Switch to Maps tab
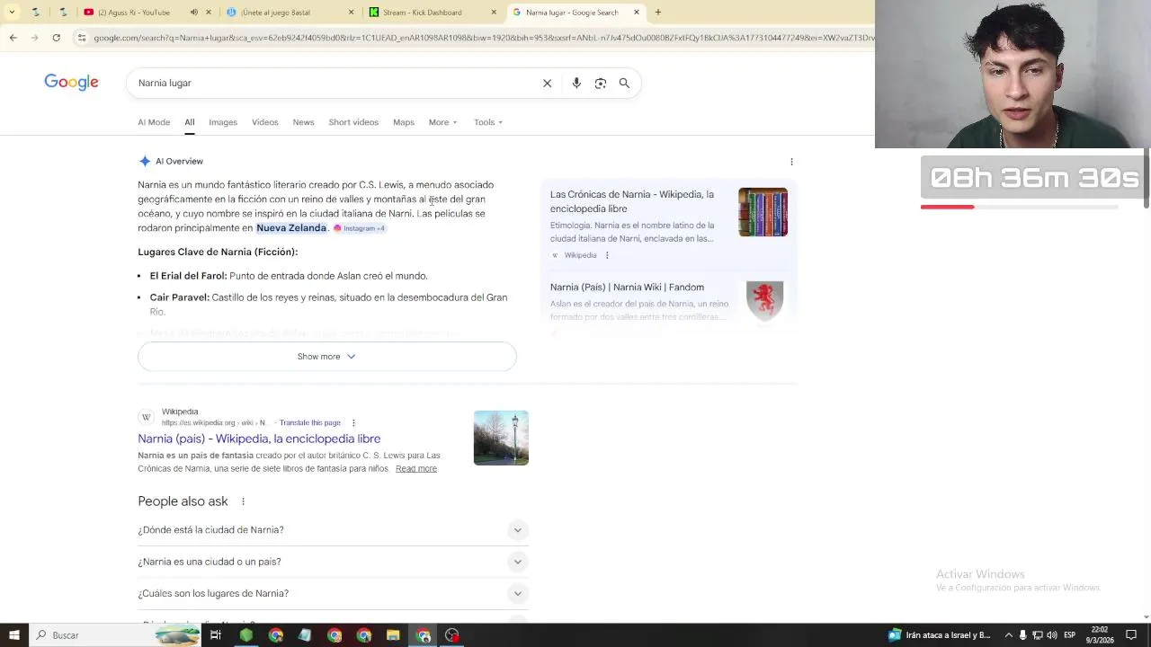This screenshot has height=647, width=1151. [x=404, y=122]
